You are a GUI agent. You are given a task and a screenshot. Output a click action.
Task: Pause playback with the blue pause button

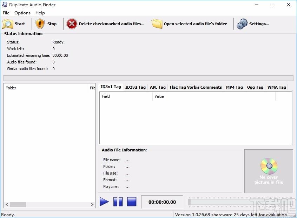coord(118,202)
